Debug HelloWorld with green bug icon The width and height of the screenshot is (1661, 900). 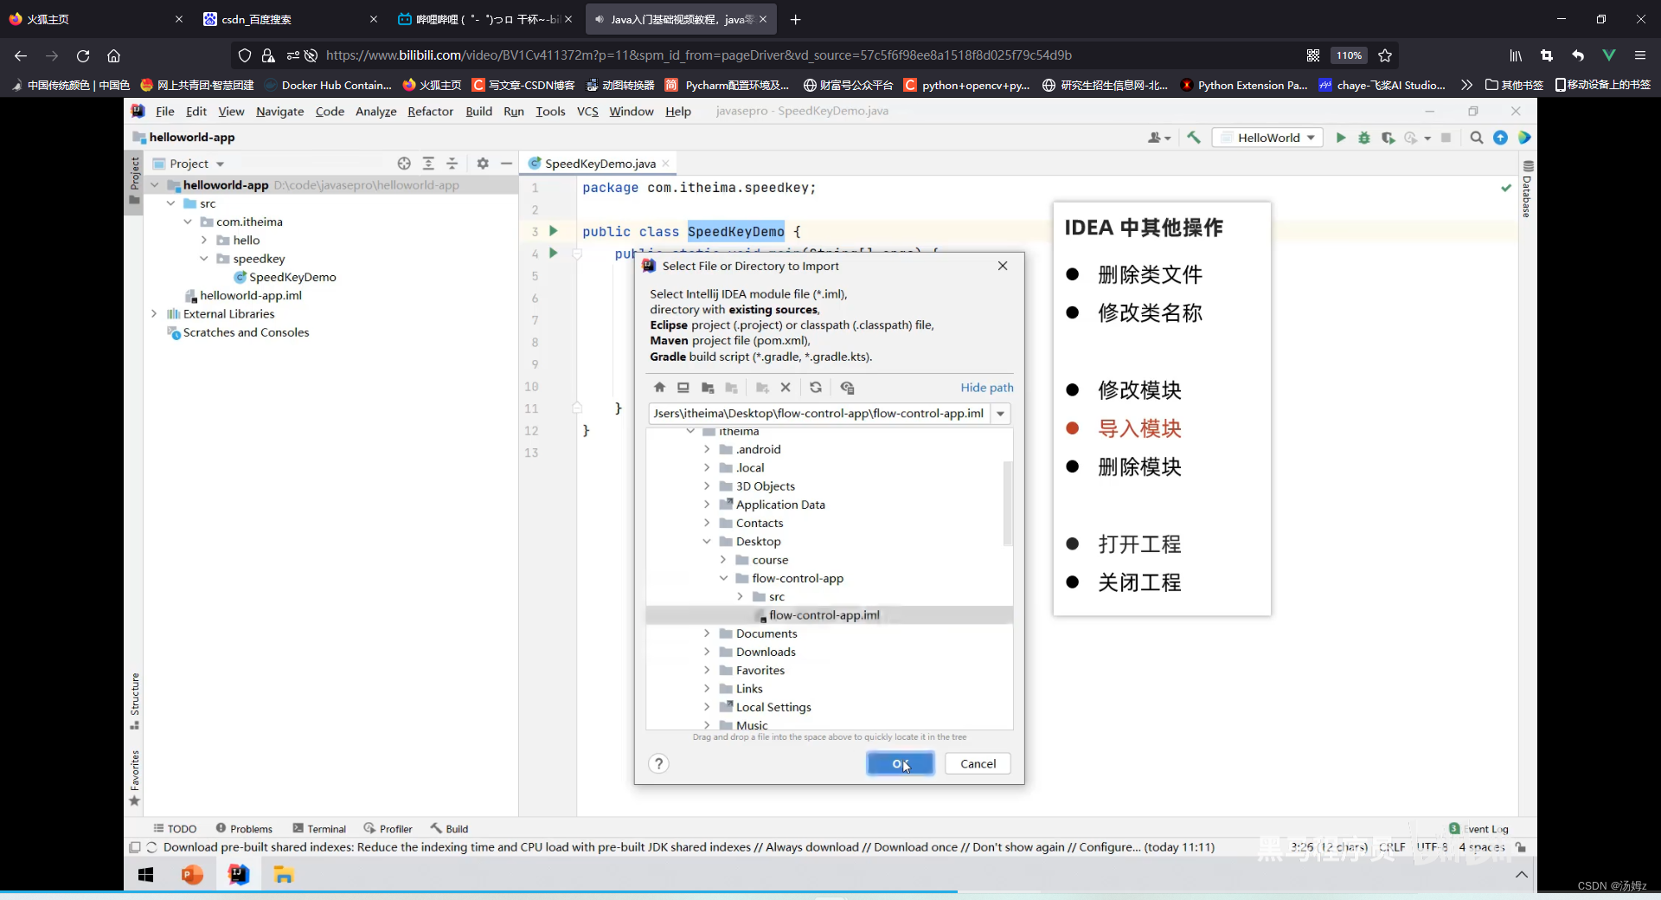1364,138
